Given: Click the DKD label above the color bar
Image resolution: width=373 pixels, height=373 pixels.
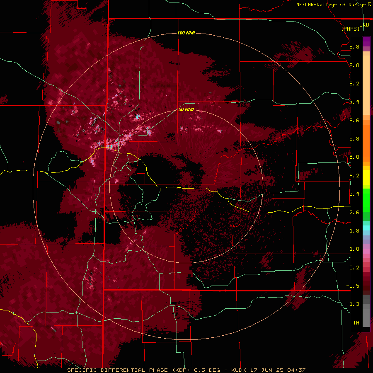Looking at the screenshot, I should pyautogui.click(x=364, y=24).
